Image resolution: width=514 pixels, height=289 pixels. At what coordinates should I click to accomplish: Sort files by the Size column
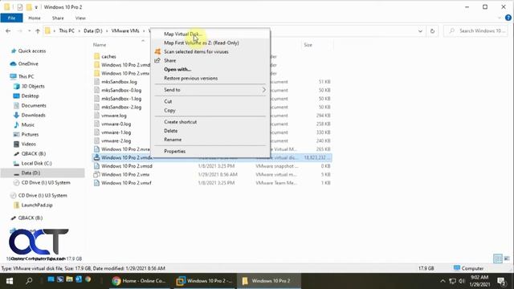[308, 45]
